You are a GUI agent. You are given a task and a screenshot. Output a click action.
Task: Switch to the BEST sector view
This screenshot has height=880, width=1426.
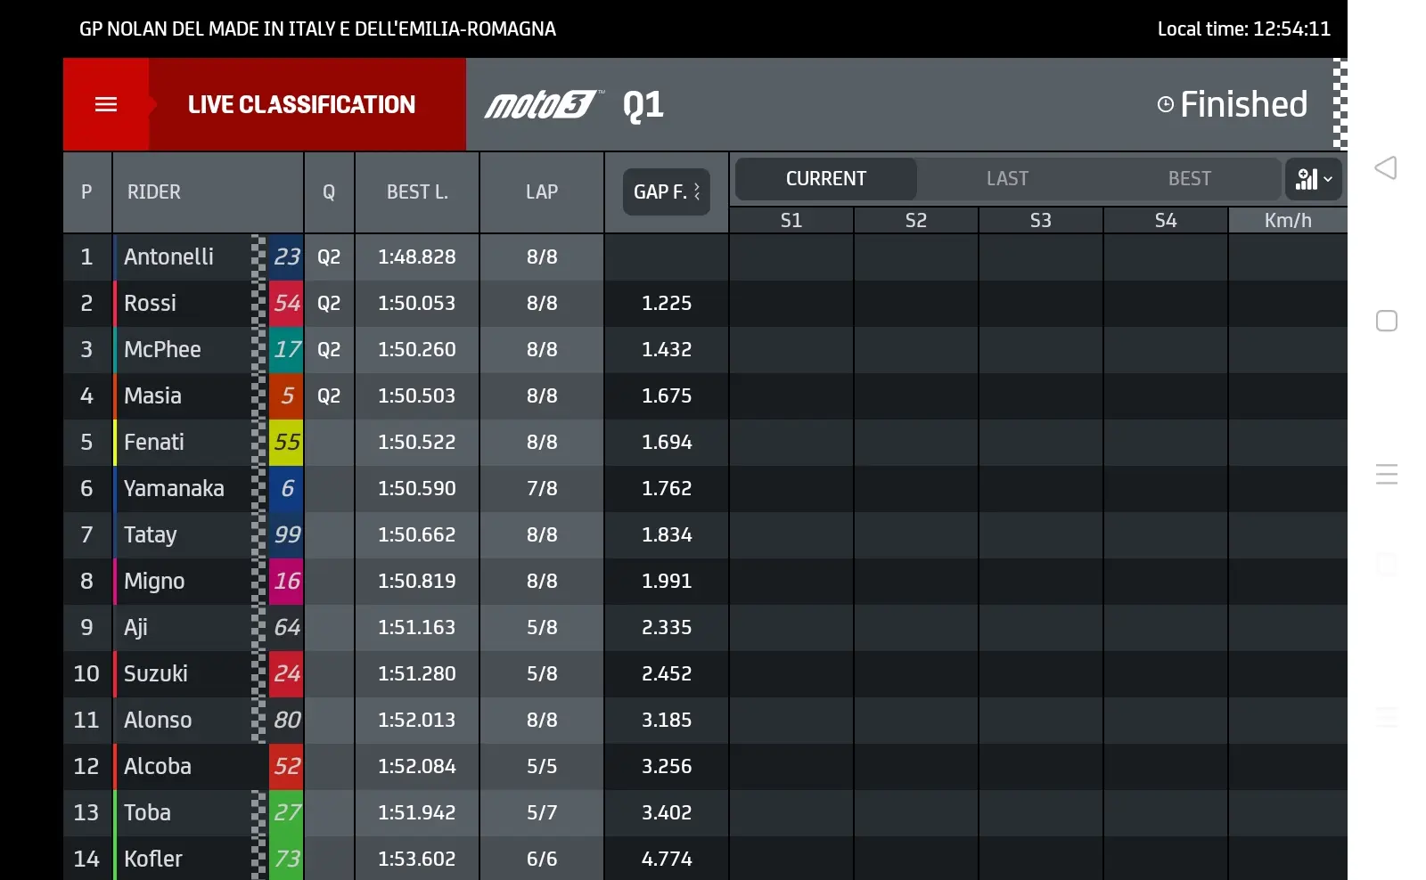pos(1190,179)
